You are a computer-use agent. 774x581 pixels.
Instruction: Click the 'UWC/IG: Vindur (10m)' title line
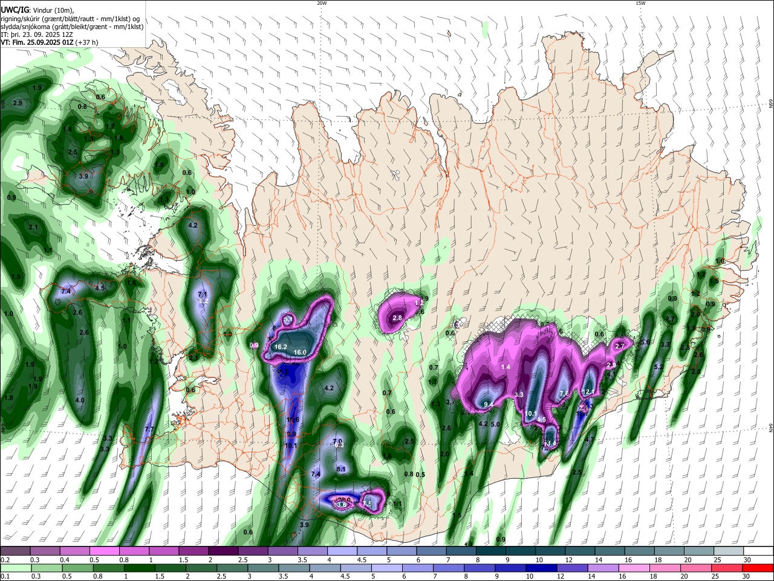[38, 10]
